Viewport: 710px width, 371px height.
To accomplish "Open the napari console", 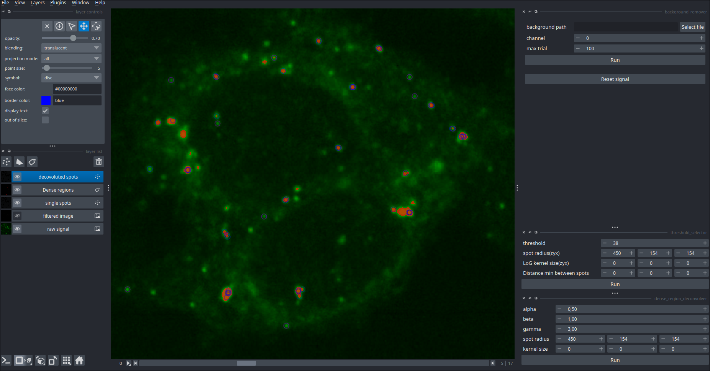I will (6, 360).
